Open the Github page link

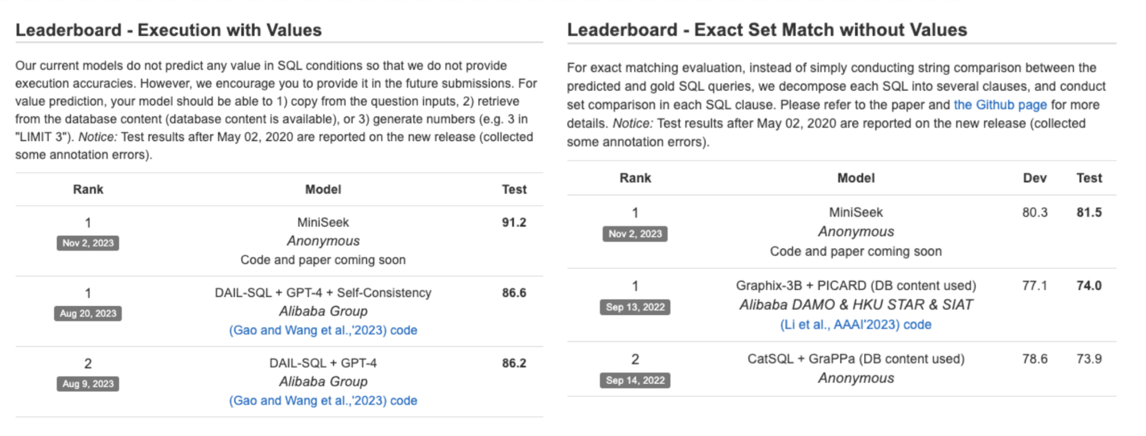tap(1000, 105)
